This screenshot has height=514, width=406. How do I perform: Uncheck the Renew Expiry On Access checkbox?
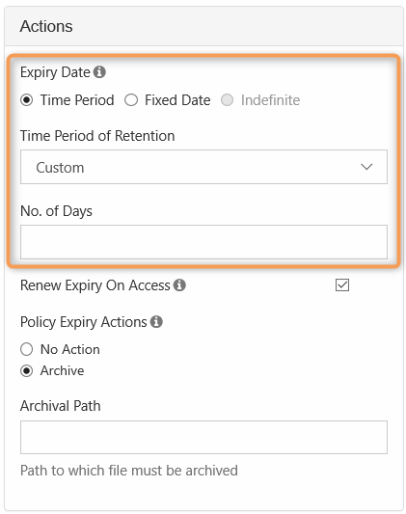(342, 284)
